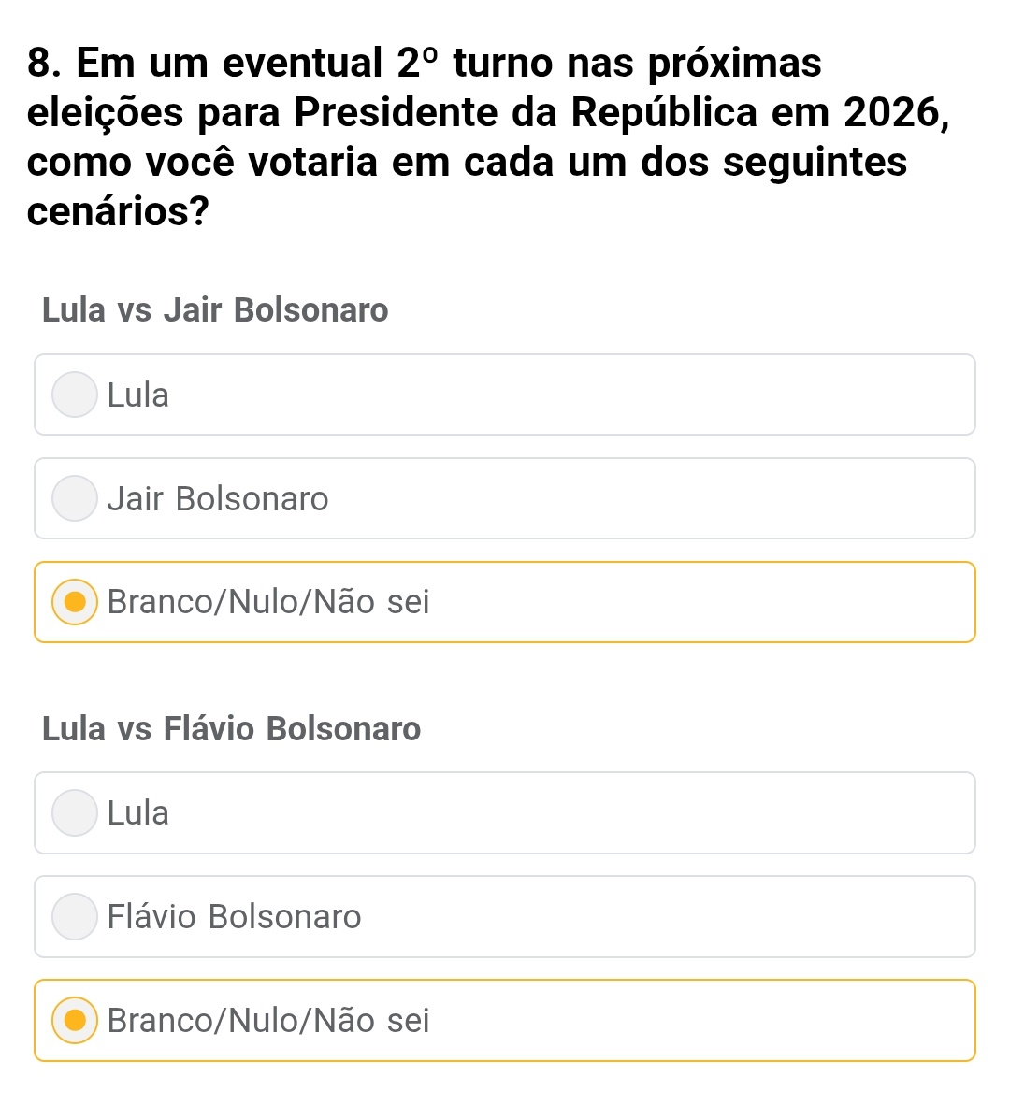Click the Lula label text in second scenario
The width and height of the screenshot is (1010, 1119).
coord(138,813)
